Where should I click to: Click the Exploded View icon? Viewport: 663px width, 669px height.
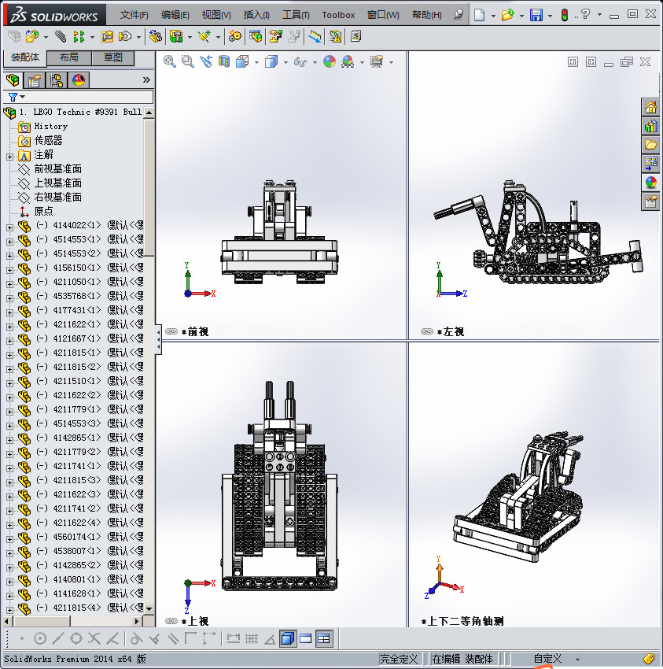(276, 37)
